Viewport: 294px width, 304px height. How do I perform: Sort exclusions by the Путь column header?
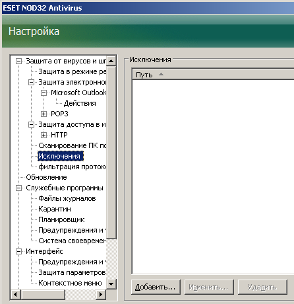[x=213, y=75]
